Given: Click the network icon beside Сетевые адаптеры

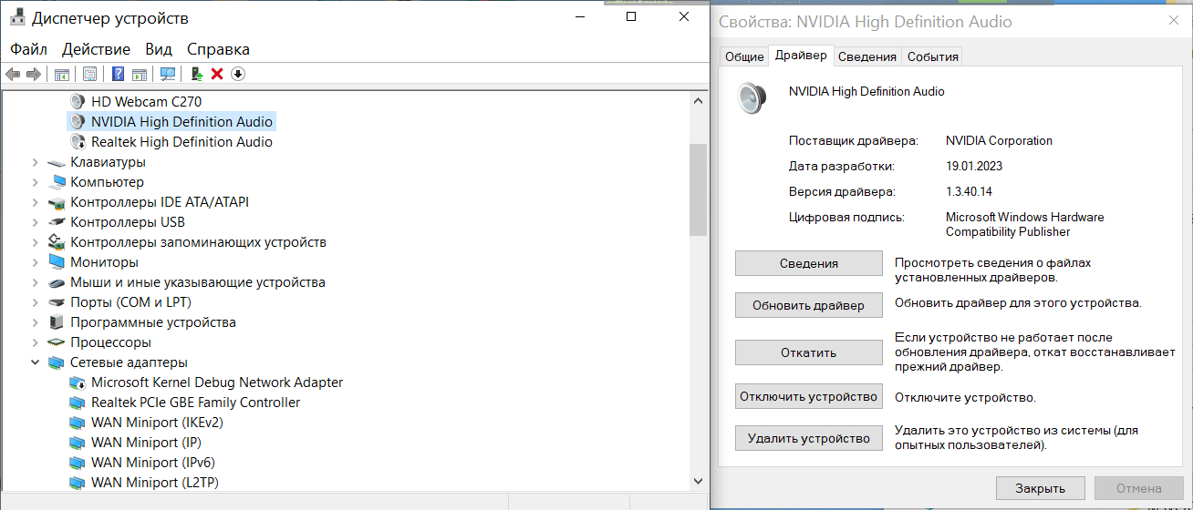Looking at the screenshot, I should tap(57, 362).
